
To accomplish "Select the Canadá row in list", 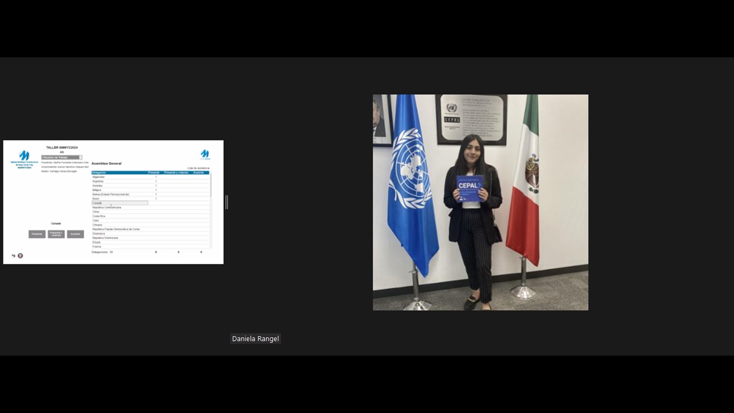I will point(119,203).
